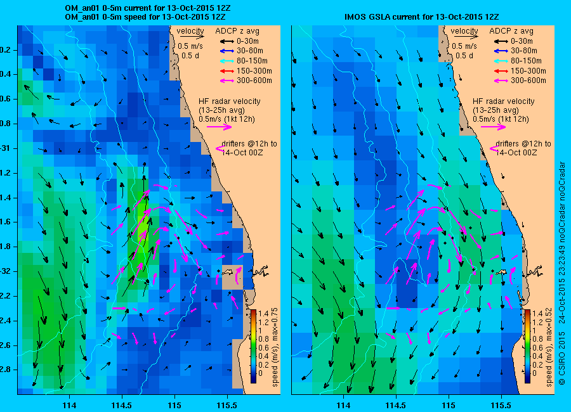Click the HF radar magenta arrow in OM_an01 panel
Viewport: 571px width, 412px height.
(220, 127)
